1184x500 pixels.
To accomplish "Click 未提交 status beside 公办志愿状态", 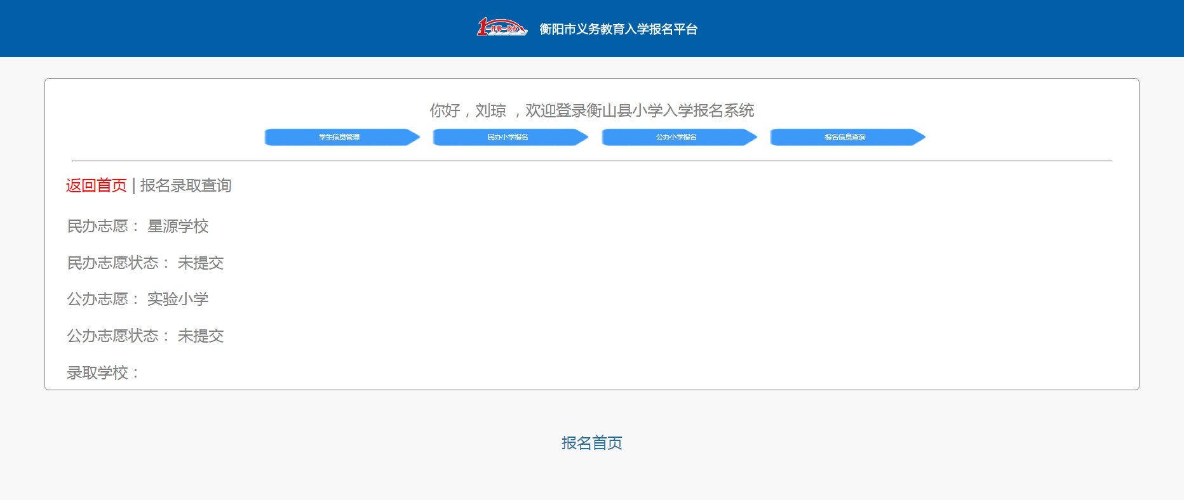I will (x=201, y=336).
